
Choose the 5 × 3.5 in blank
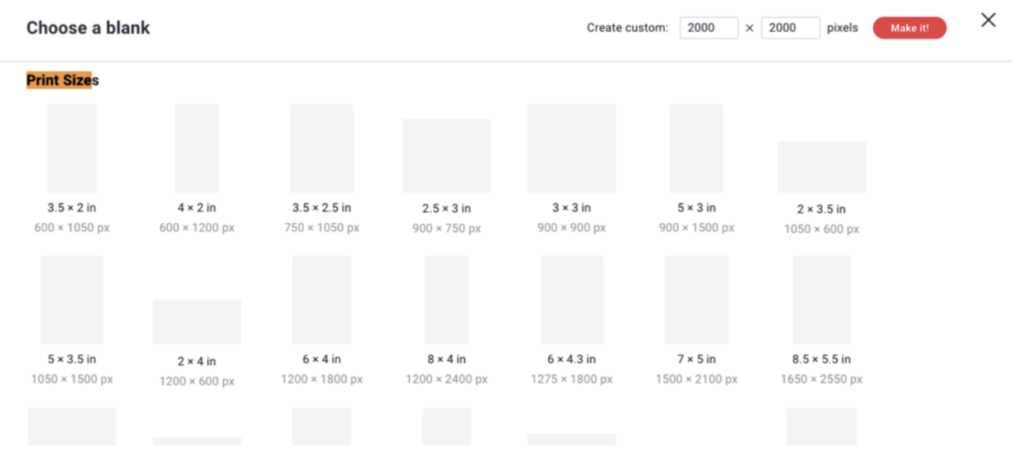click(x=71, y=299)
